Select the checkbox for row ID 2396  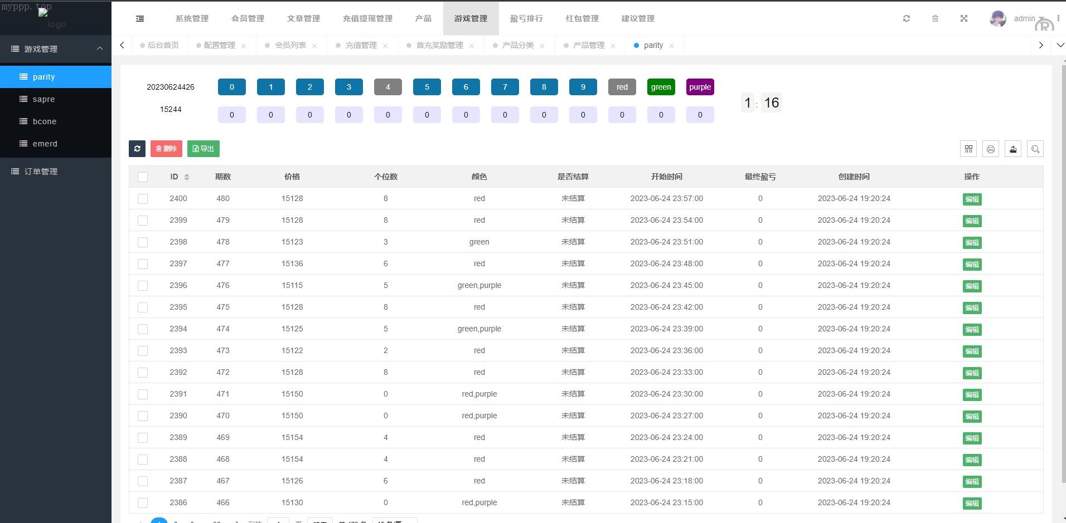(143, 286)
